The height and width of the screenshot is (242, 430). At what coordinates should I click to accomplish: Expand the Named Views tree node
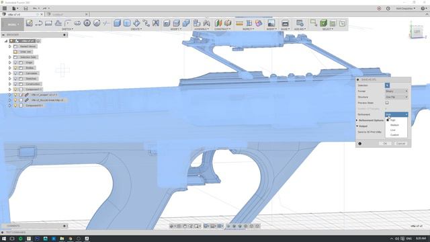[10, 46]
